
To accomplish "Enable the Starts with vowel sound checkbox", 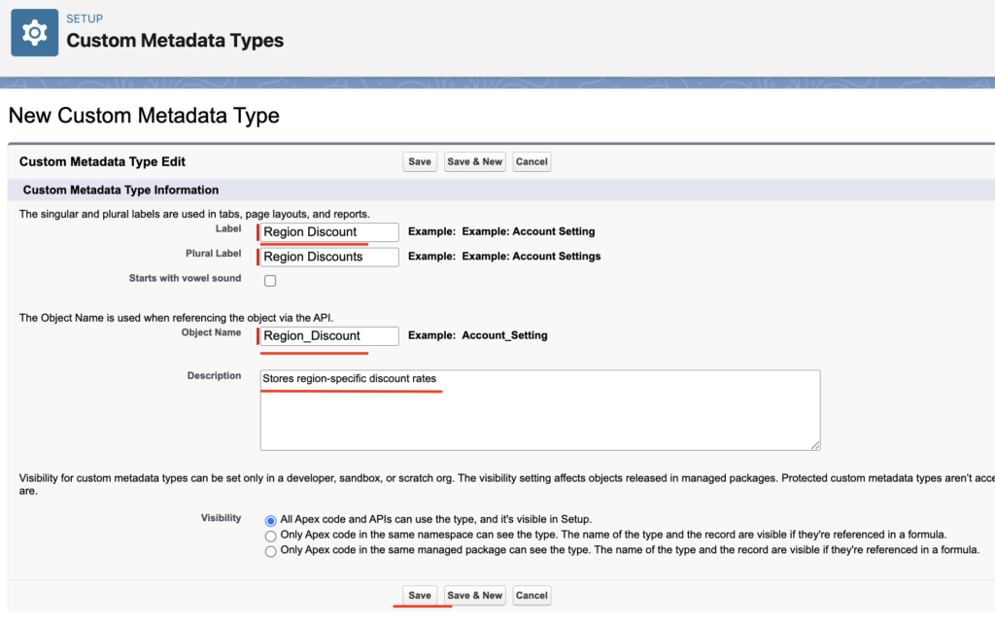I will [268, 279].
